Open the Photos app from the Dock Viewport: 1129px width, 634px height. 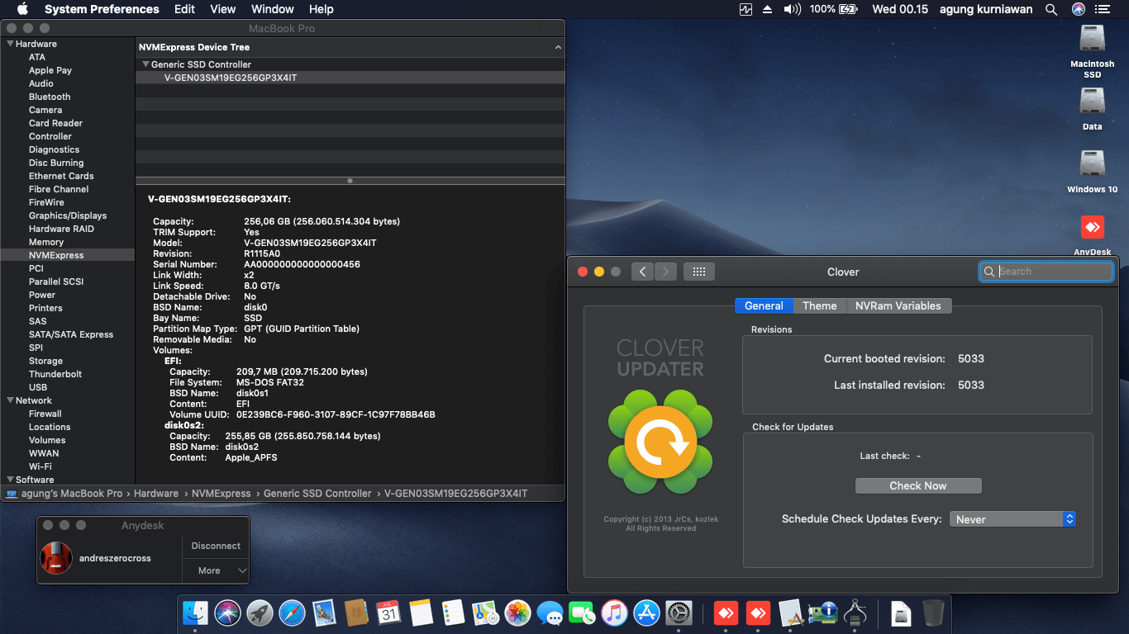[517, 613]
